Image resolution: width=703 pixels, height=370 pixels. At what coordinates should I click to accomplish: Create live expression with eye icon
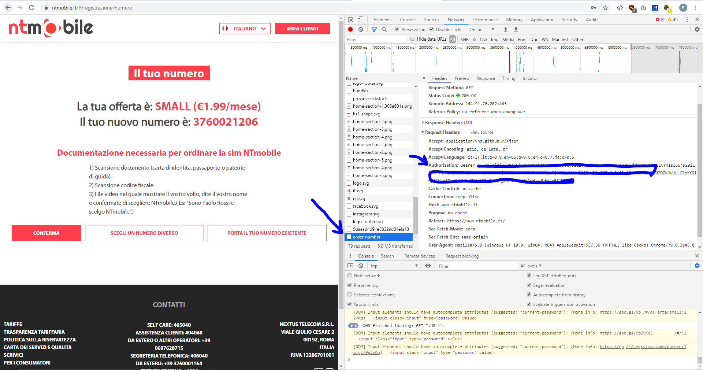428,266
